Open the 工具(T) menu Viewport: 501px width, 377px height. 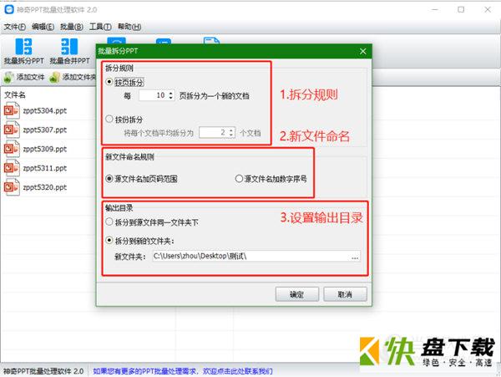click(100, 27)
